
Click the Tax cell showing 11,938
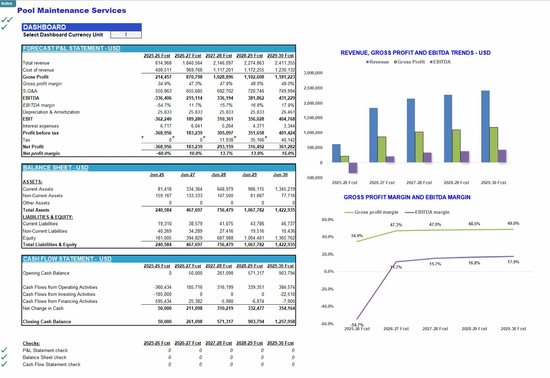coord(227,140)
